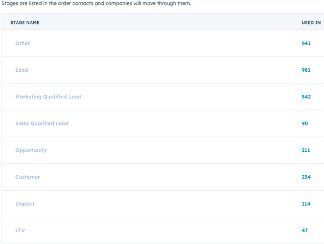Viewport: 324px width, 244px height.
Task: Open the Marketing Qualified Lead stage
Action: 48,97
